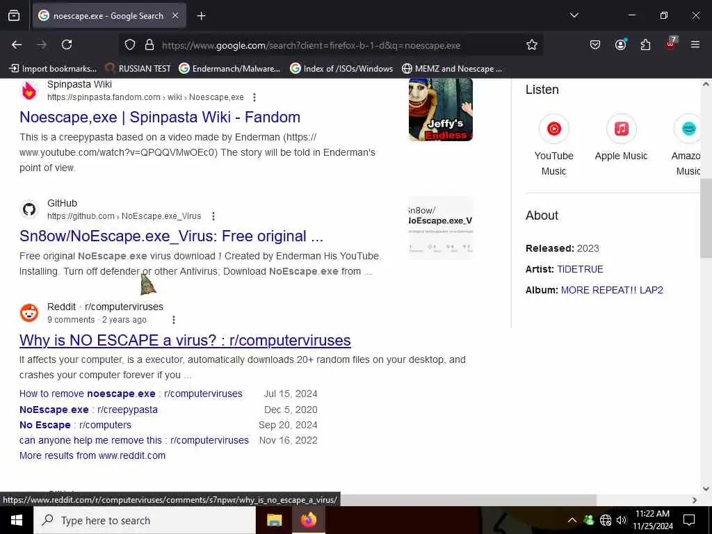The width and height of the screenshot is (712, 534).
Task: Open the network globe tray icon
Action: 606,520
